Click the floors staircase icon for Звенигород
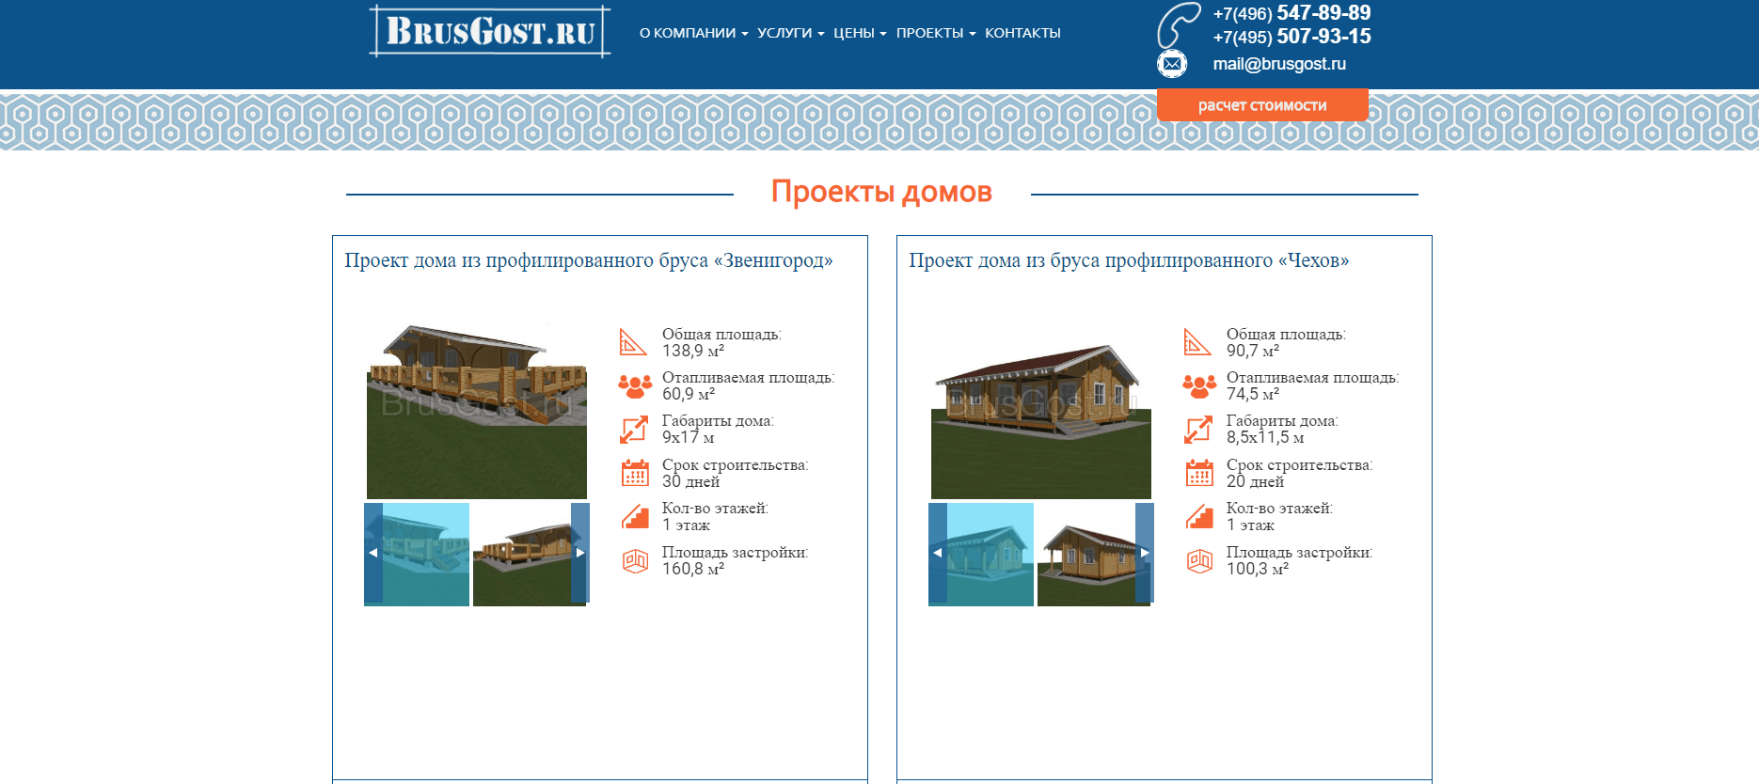Image resolution: width=1759 pixels, height=784 pixels. tap(635, 517)
